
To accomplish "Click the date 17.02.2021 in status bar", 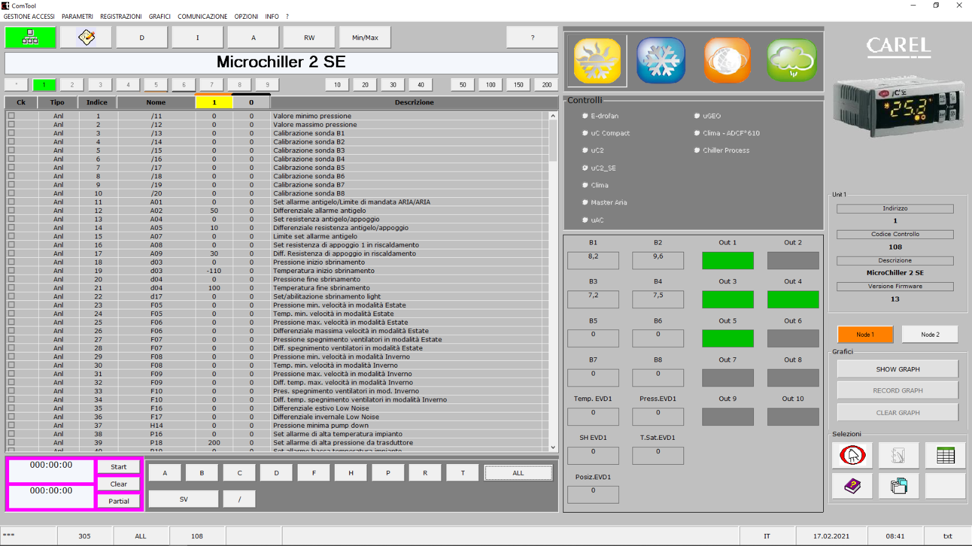I will click(x=831, y=536).
